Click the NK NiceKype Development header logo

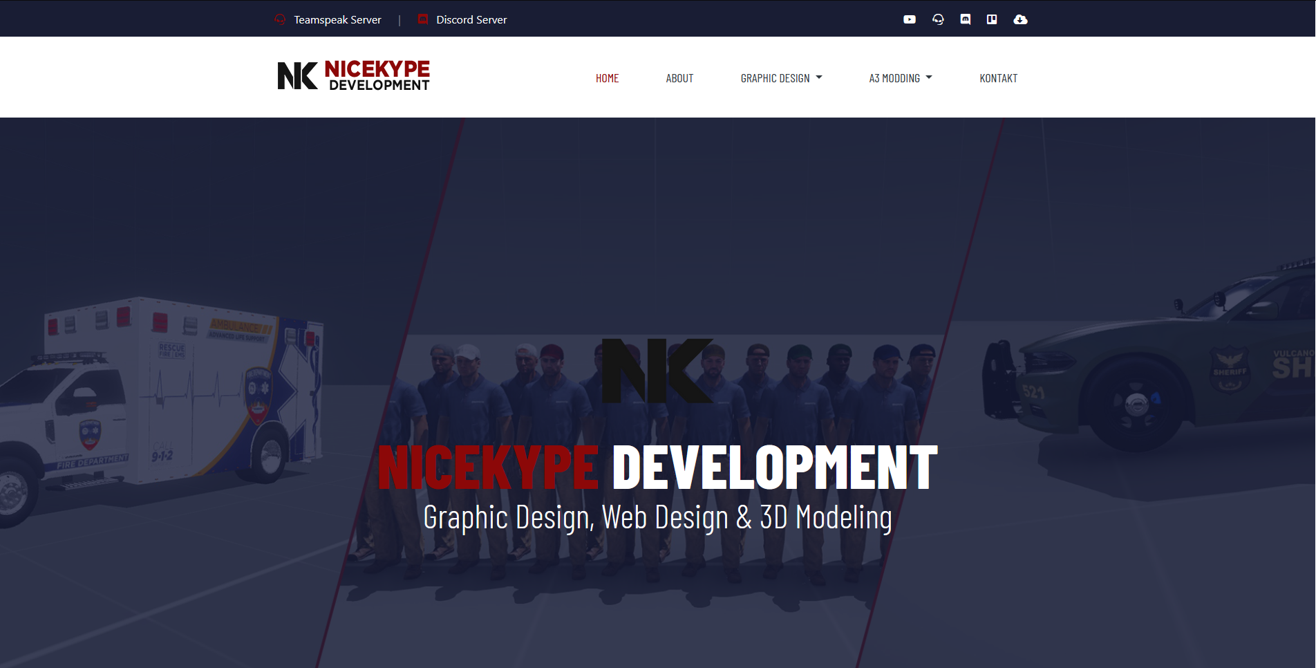tap(353, 75)
